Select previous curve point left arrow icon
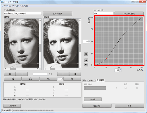This screenshot has width=147, height=113. (86, 60)
